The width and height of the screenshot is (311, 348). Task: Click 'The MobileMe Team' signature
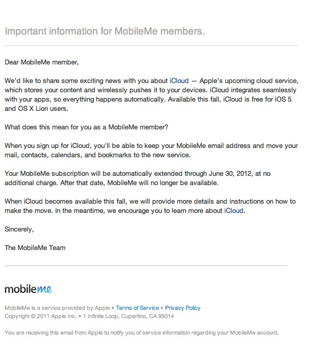click(35, 247)
